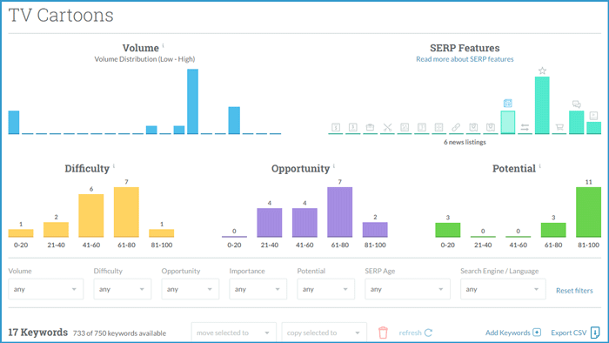Click the chain link SERP feature icon
The width and height of the screenshot is (609, 343).
point(456,127)
